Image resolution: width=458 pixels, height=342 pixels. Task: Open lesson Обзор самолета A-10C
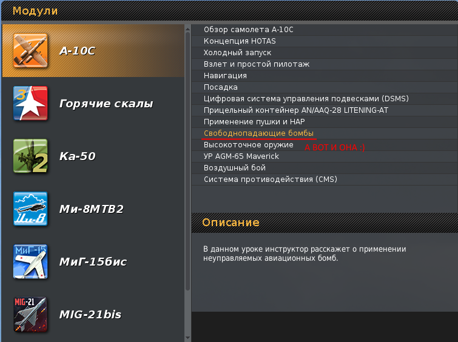click(249, 29)
